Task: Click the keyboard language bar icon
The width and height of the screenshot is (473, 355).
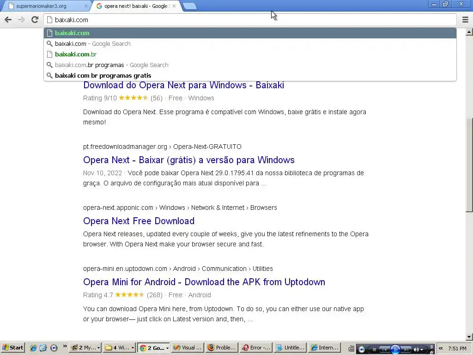Action: [x=352, y=349]
